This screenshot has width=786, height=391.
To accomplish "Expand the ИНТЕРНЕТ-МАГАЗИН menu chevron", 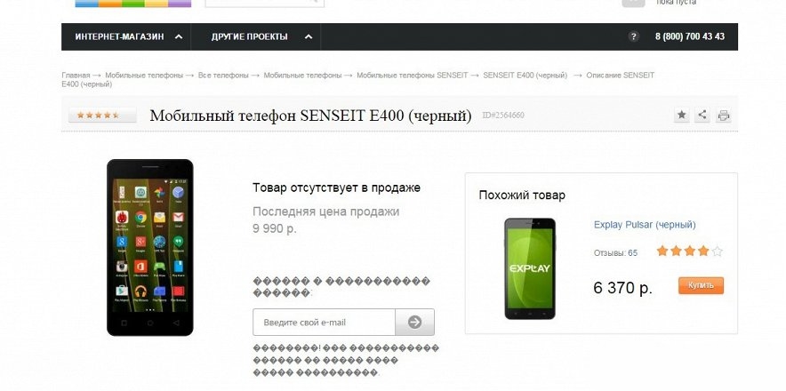I will [x=179, y=36].
